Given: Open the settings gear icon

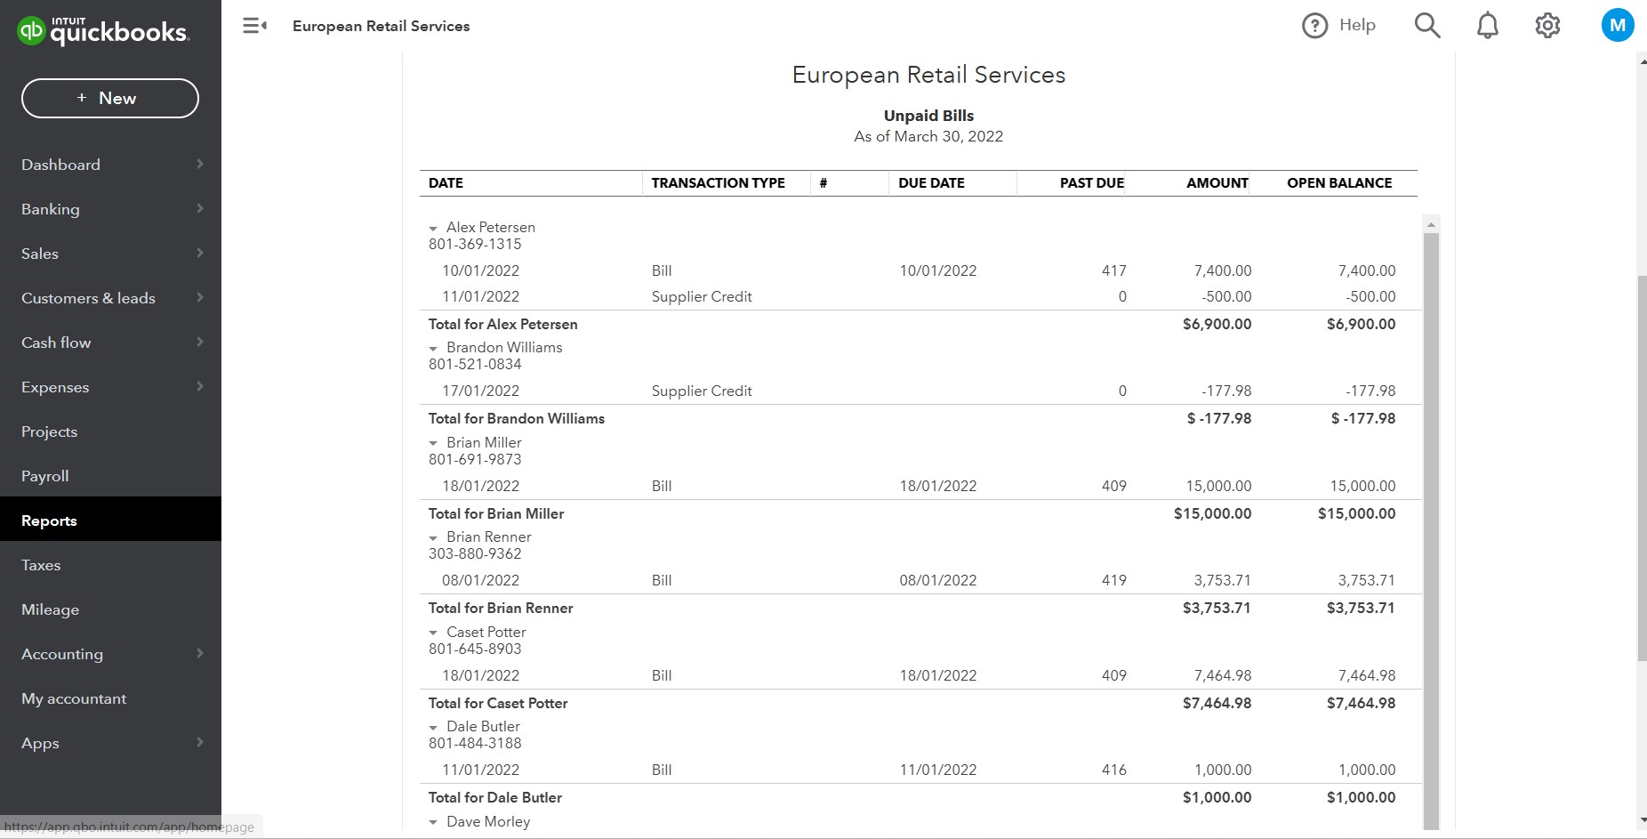Looking at the screenshot, I should pyautogui.click(x=1547, y=26).
